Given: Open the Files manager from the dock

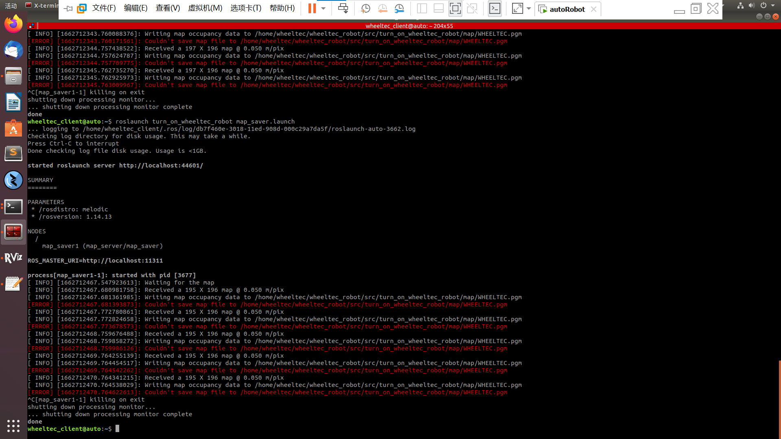Looking at the screenshot, I should (13, 76).
